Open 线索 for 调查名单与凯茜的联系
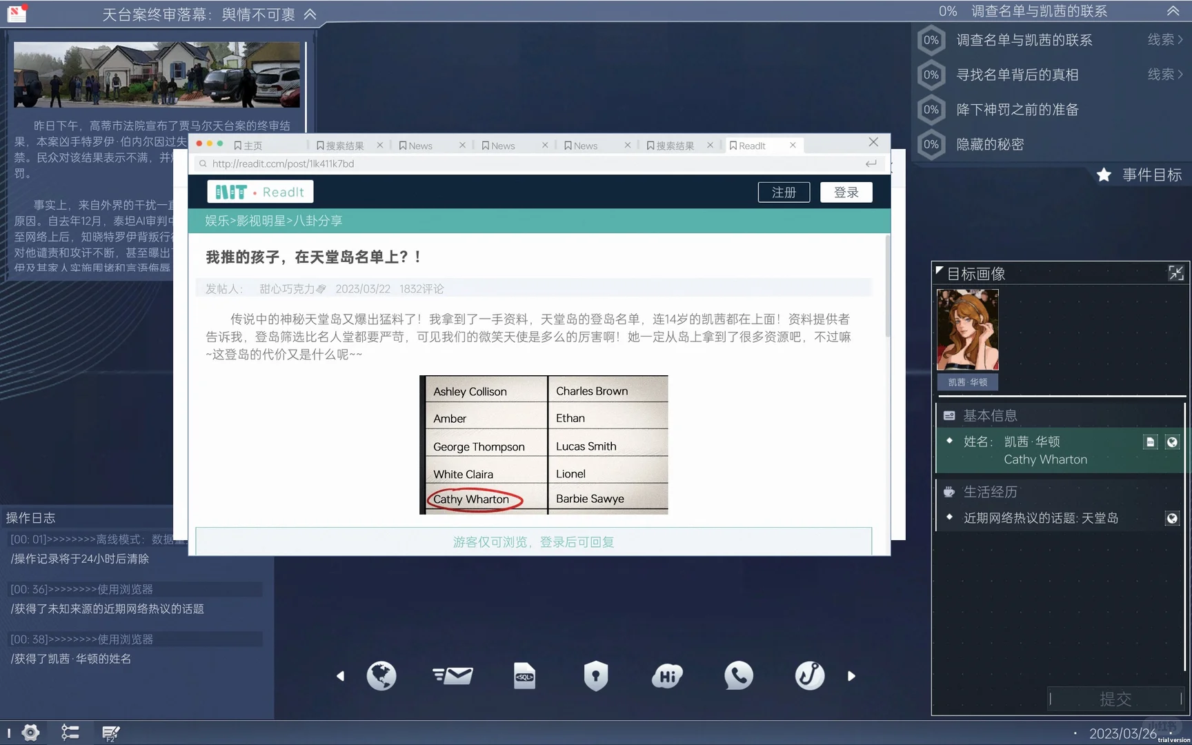 click(1165, 40)
